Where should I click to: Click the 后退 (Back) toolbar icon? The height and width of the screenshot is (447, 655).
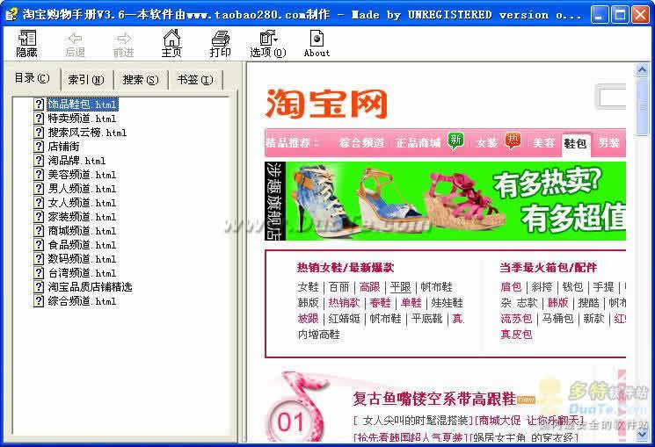pyautogui.click(x=76, y=43)
